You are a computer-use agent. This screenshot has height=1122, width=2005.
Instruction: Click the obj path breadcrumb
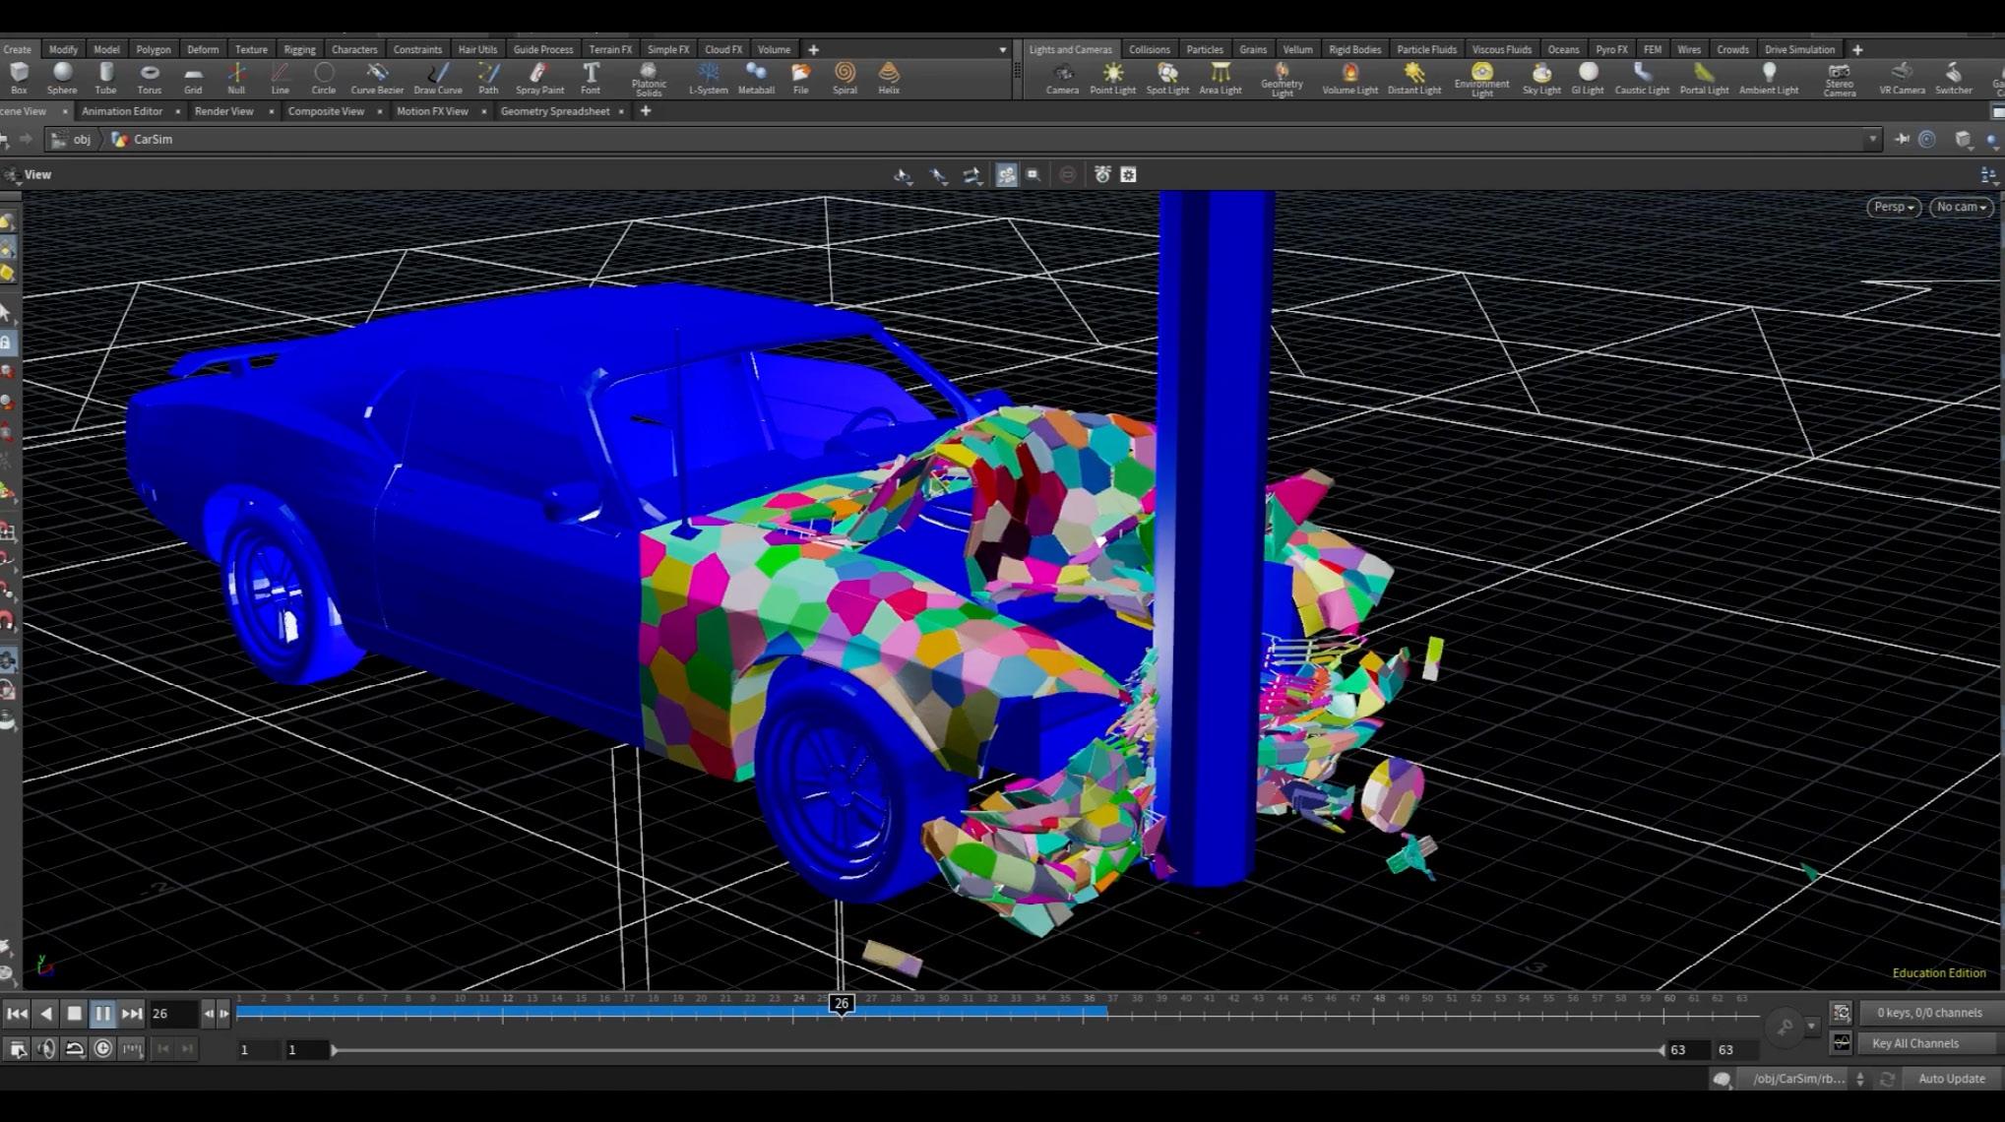point(82,140)
